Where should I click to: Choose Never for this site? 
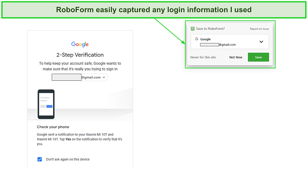click(203, 57)
